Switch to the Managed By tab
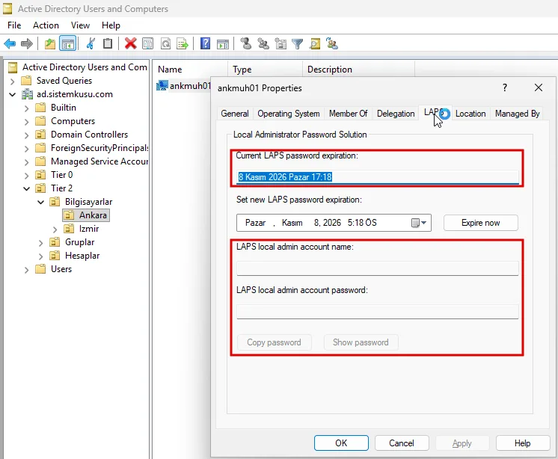Screen dimensions: 558x459 (x=517, y=114)
